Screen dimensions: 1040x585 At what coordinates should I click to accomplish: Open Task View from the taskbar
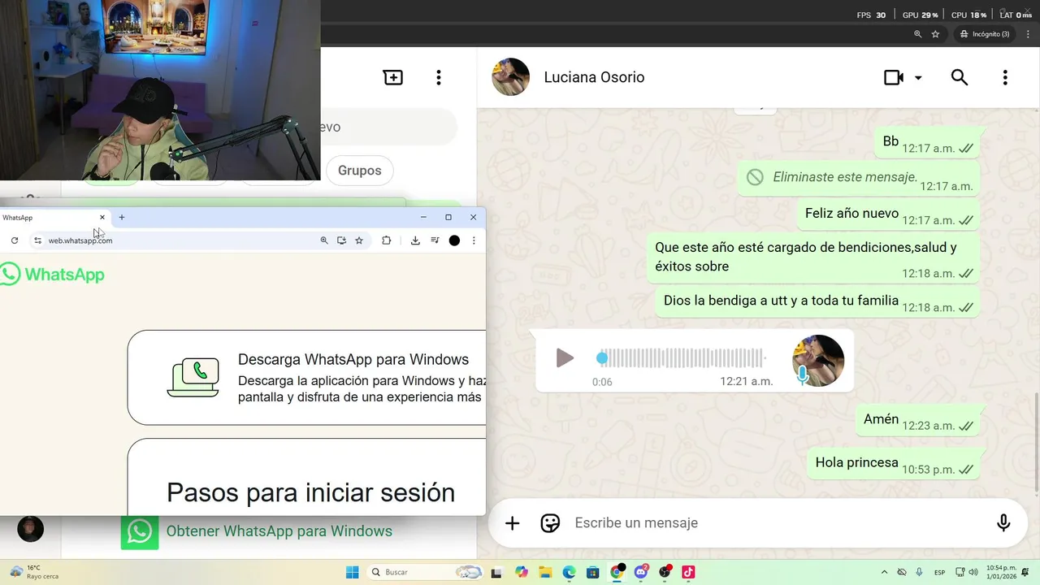[x=496, y=572]
